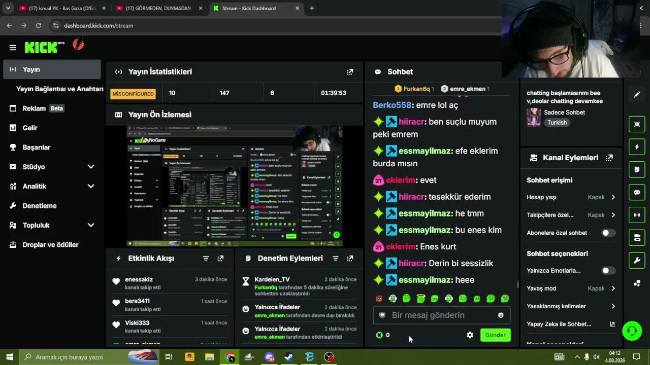650x365 pixels.
Task: Select Yayın in the sidebar
Action: tap(52, 69)
